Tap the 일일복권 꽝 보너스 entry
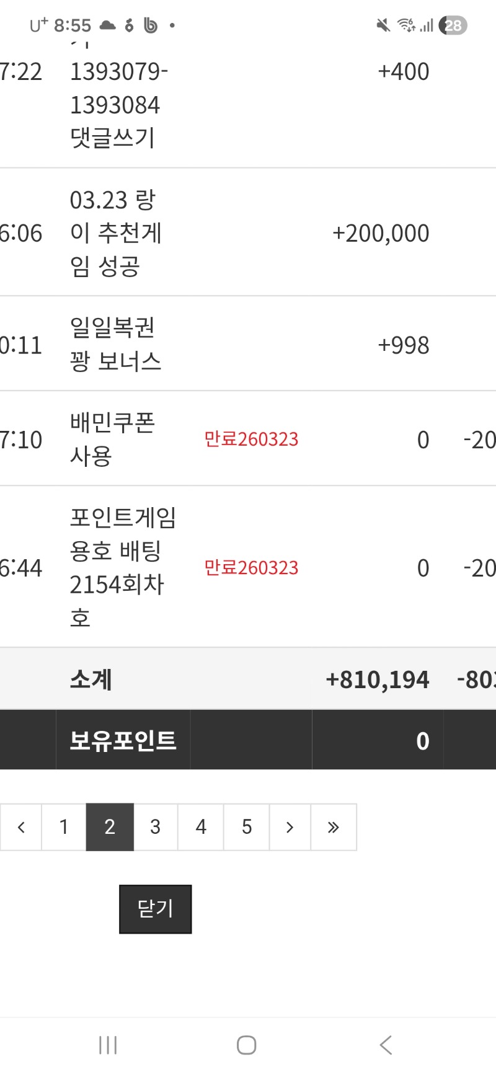Image resolution: width=496 pixels, height=1075 pixels. coord(115,345)
